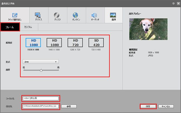Click the dog output preview thumbnail
181x113 pixels.
pos(148,29)
